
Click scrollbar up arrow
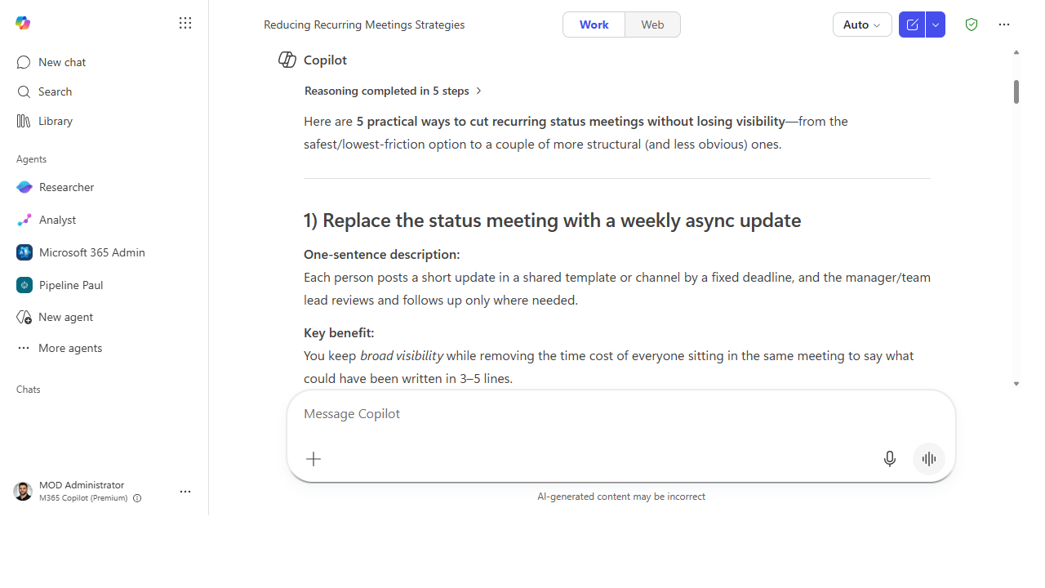pos(1016,52)
